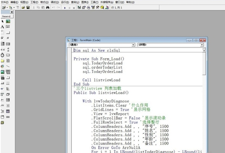This screenshot has height=153, width=225.
Task: Open the 帮助(H) menu
Action: pos(130,2)
